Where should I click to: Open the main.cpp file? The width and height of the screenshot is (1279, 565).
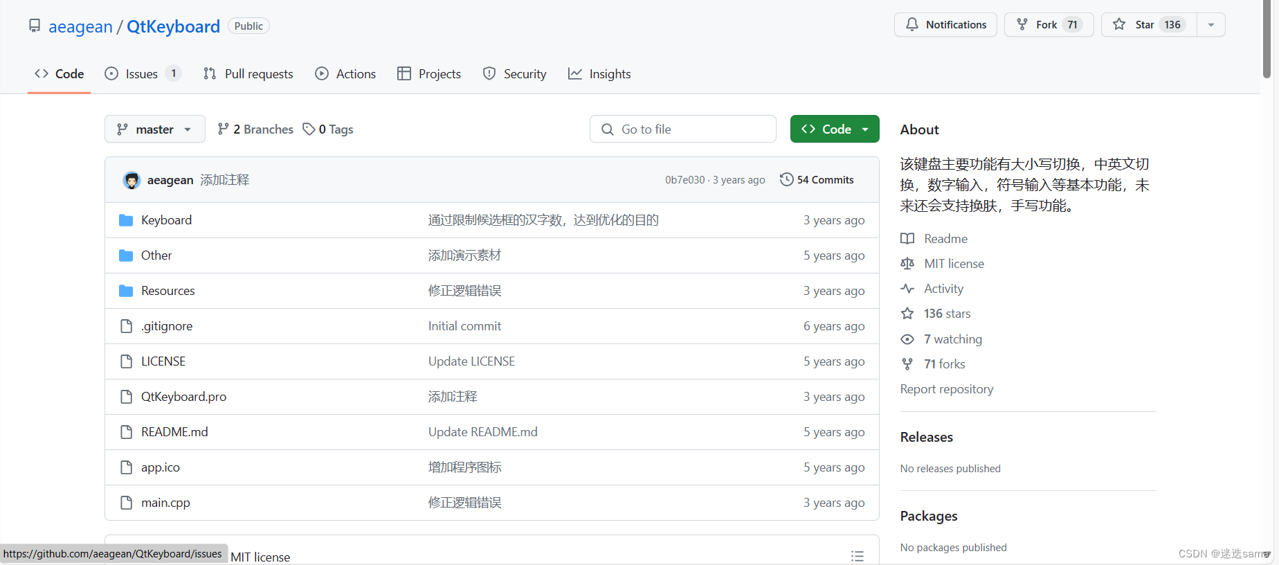[165, 503]
